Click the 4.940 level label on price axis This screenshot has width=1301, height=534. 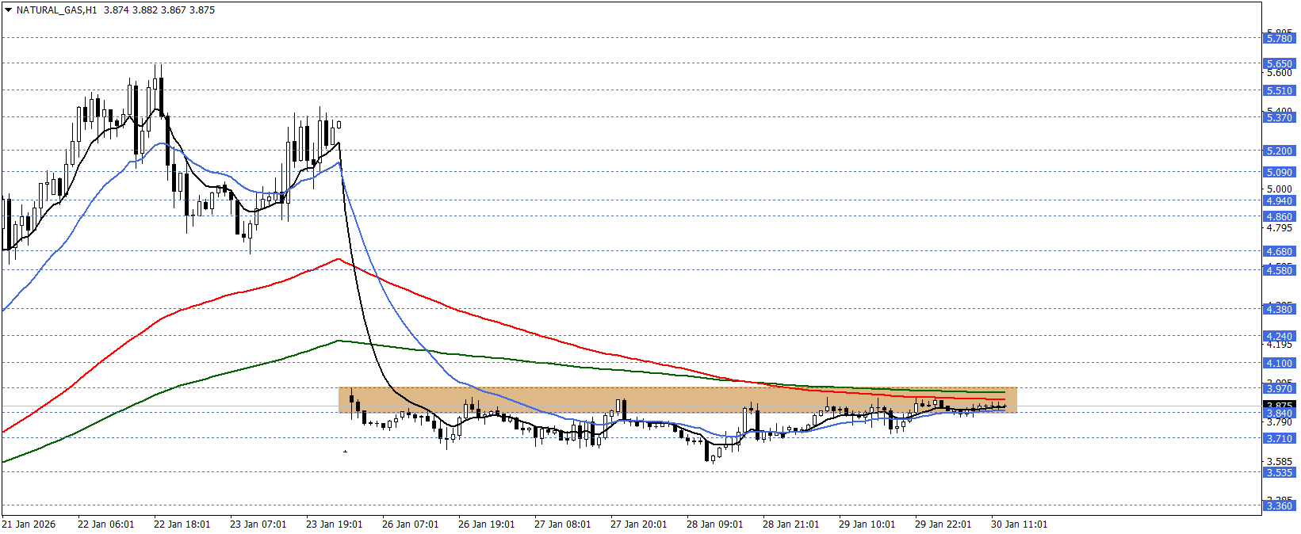tap(1278, 200)
